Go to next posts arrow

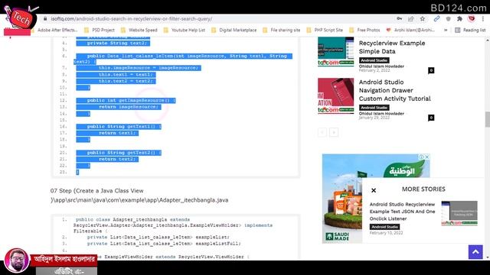pos(334,132)
